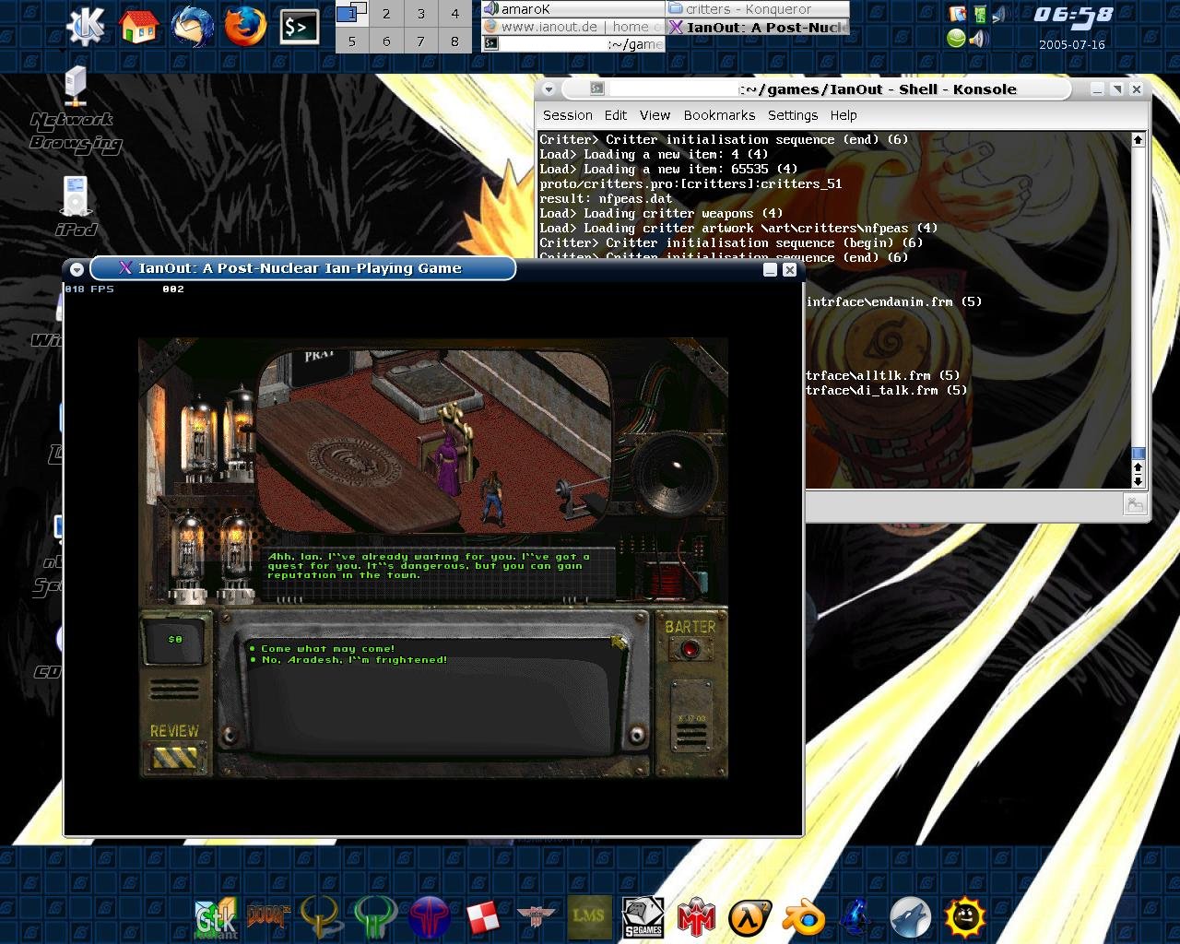Click the Home folder icon
The image size is (1180, 944).
point(139,26)
